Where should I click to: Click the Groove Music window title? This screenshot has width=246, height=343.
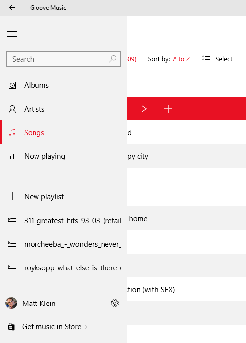click(x=48, y=8)
